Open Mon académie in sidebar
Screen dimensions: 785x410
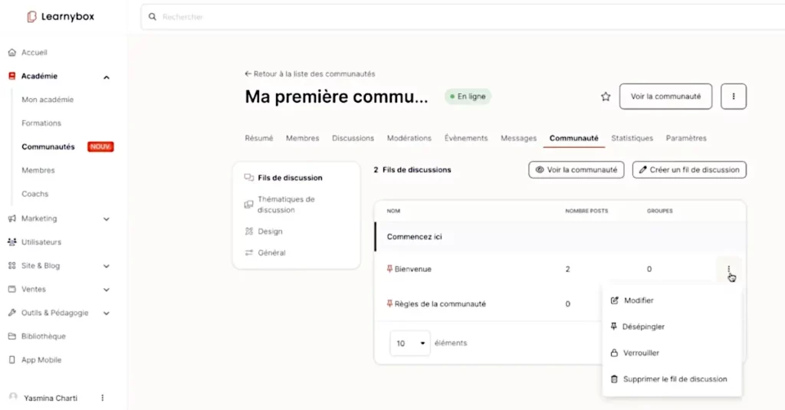(48, 100)
